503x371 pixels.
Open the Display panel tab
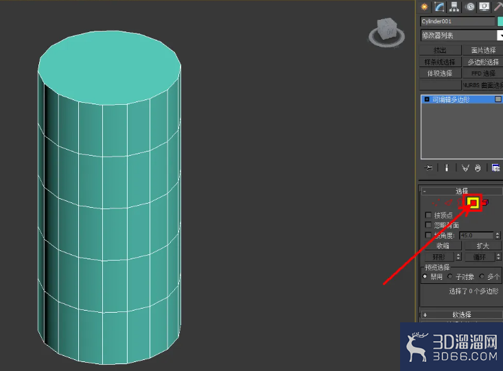484,7
